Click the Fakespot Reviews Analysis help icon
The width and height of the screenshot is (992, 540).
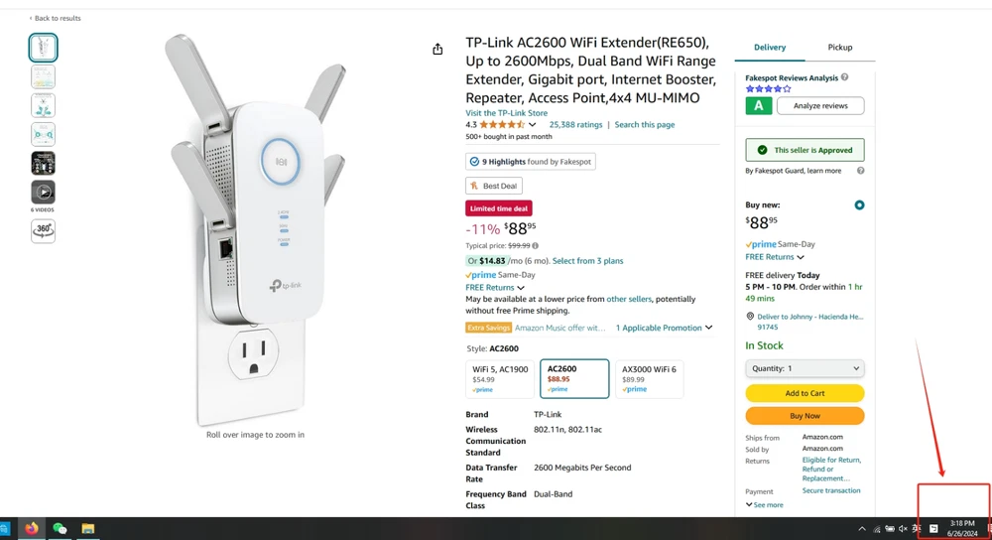(844, 76)
